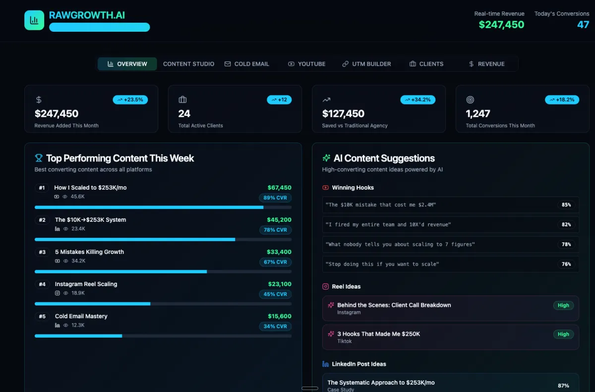The height and width of the screenshot is (392, 595).
Task: Click the briefcase icon on Active Clients card
Action: [x=182, y=100]
